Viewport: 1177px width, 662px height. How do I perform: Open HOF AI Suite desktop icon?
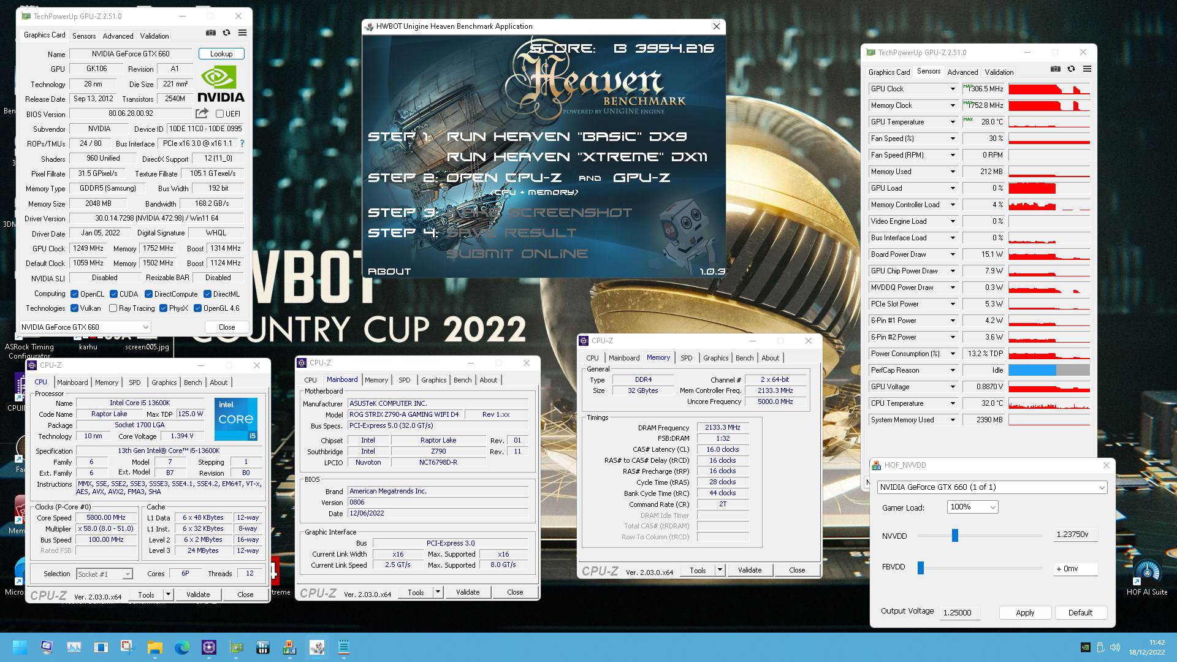click(x=1147, y=576)
